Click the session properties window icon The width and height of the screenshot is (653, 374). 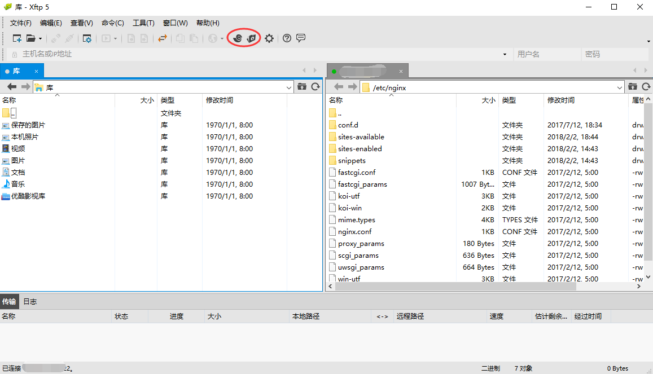[x=87, y=38]
